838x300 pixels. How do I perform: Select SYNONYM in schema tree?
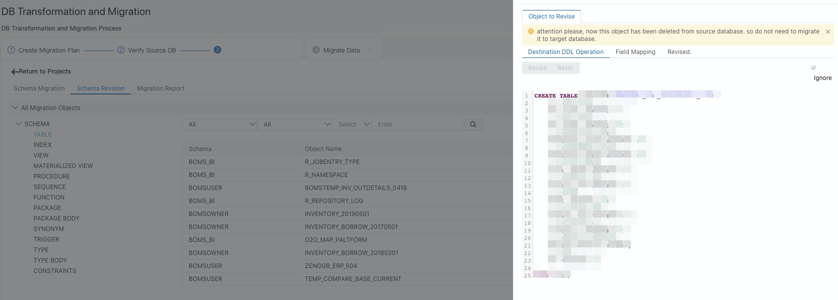coord(49,229)
